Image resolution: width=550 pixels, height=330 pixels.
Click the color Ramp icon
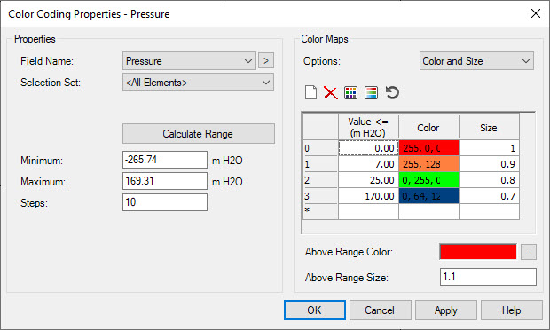pos(371,93)
